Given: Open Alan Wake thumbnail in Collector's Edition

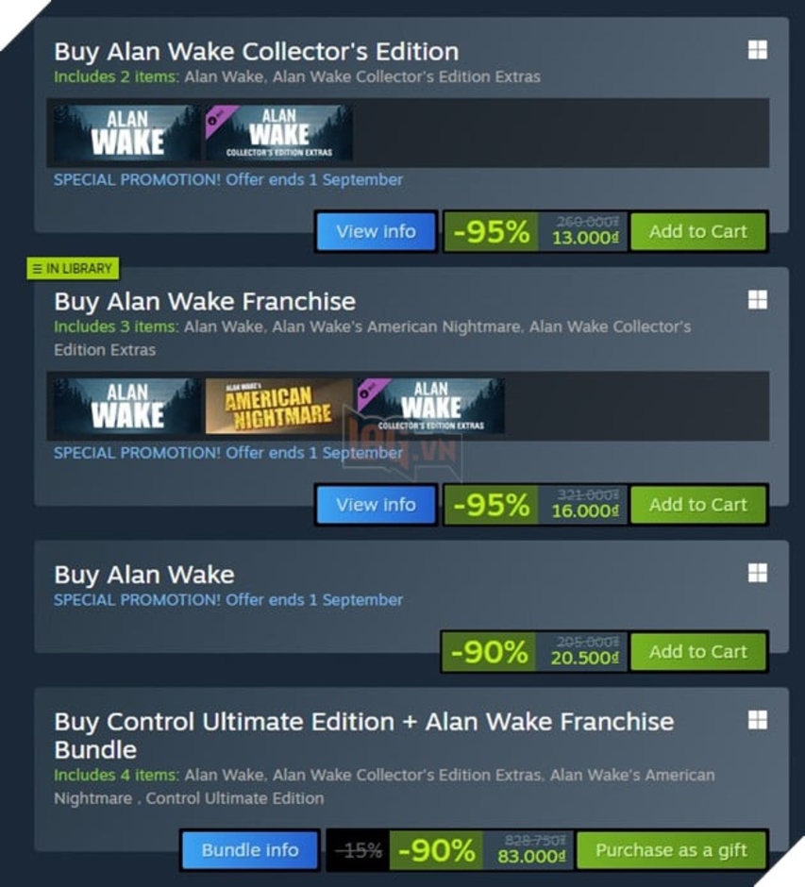Looking at the screenshot, I should 126,133.
